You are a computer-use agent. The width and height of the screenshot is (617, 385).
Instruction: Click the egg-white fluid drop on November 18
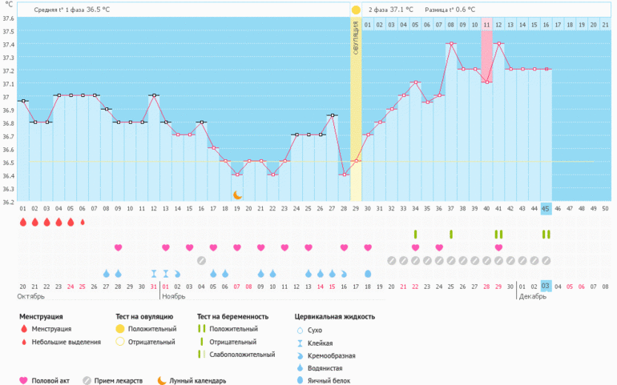[x=368, y=274]
